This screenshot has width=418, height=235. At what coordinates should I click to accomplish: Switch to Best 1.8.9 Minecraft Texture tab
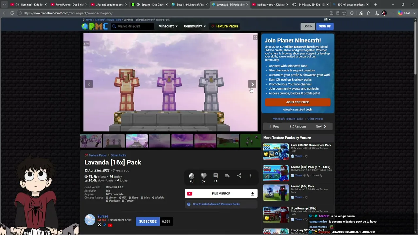click(189, 5)
